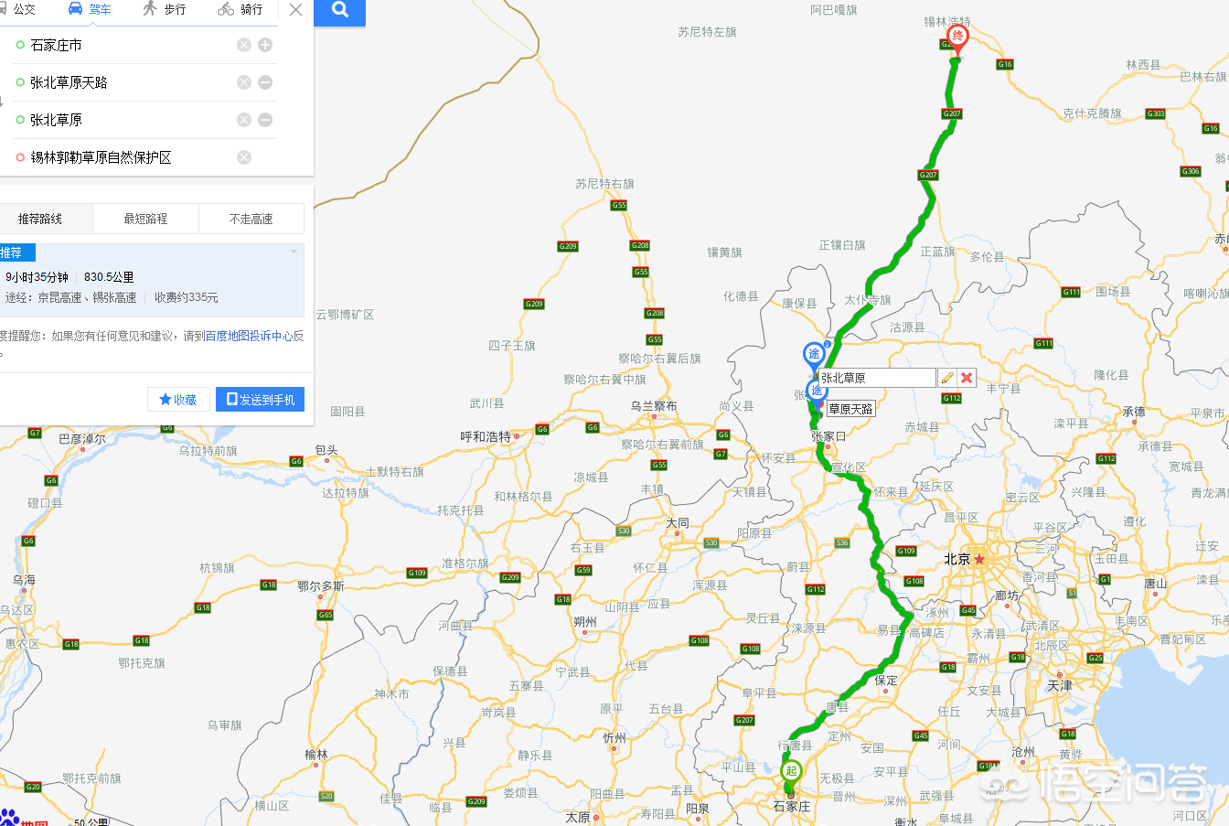Select the 推荐路线 route option

40,219
